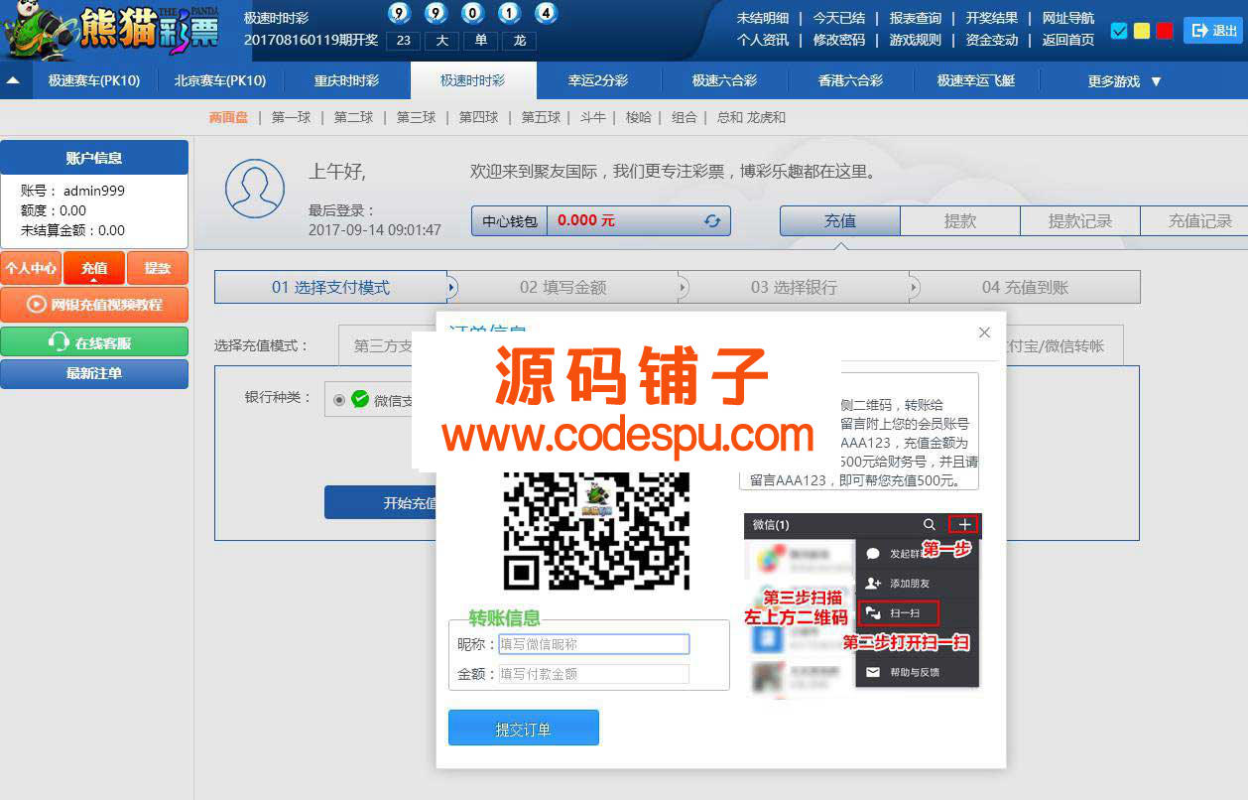Collapse the game bar with up arrow

coord(14,81)
